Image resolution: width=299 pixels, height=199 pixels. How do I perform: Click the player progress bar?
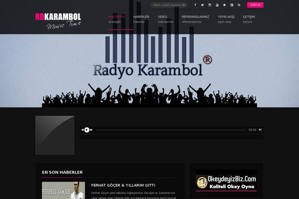[171, 130]
